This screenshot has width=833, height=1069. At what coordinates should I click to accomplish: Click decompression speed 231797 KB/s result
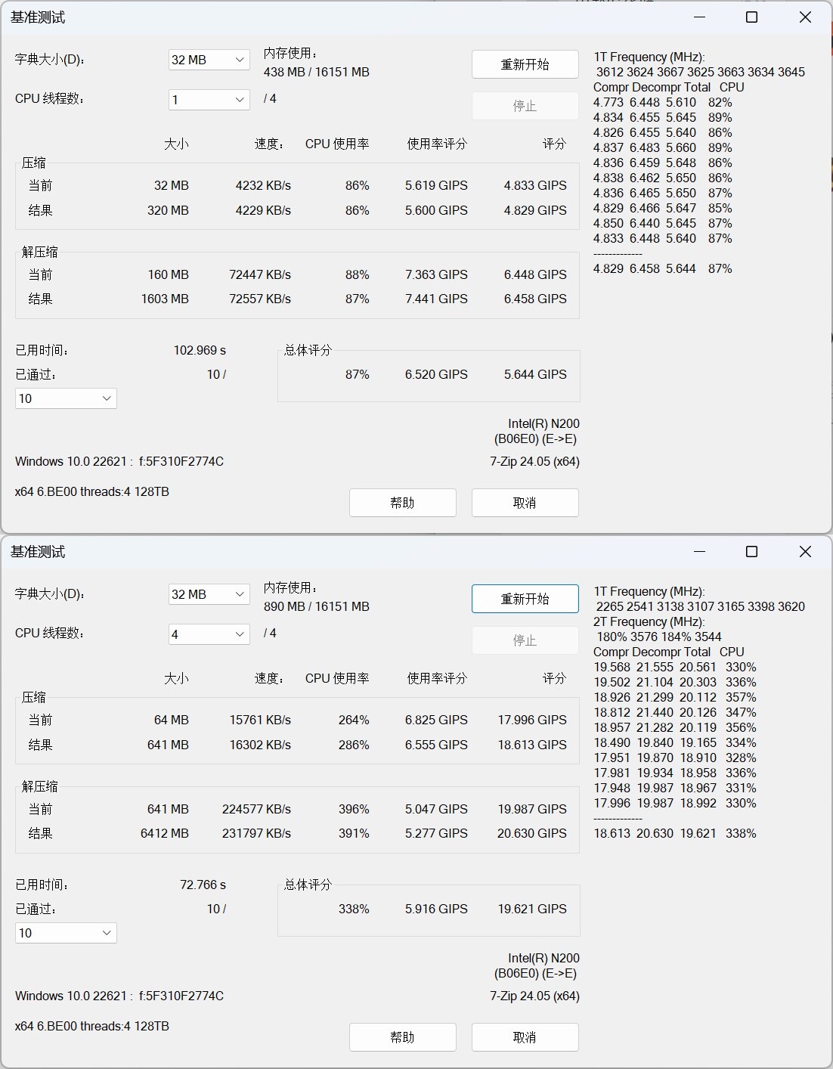click(256, 833)
